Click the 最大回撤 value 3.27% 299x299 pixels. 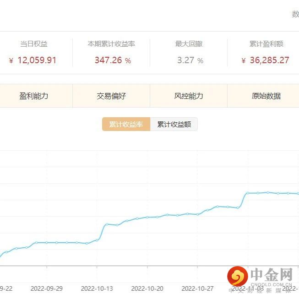pyautogui.click(x=190, y=60)
